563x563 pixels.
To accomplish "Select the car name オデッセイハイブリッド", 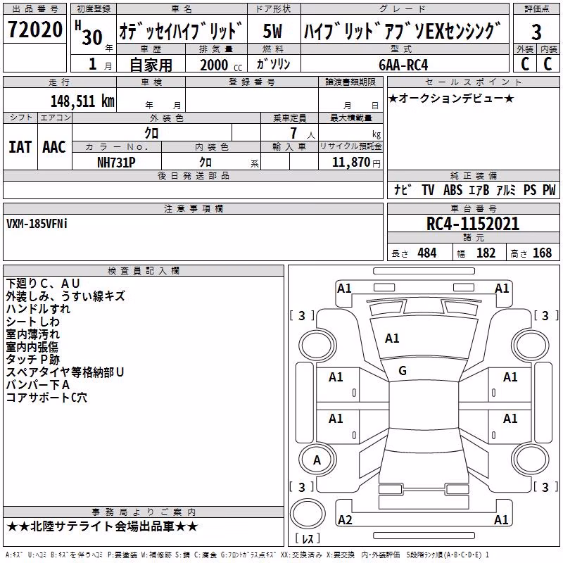I will click(x=182, y=30).
